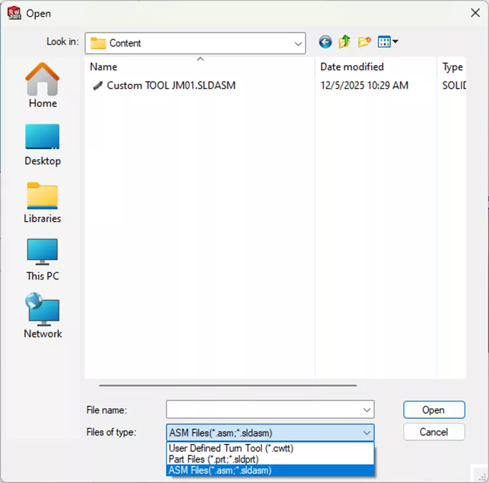Click the View Menu grid icon

tap(386, 42)
